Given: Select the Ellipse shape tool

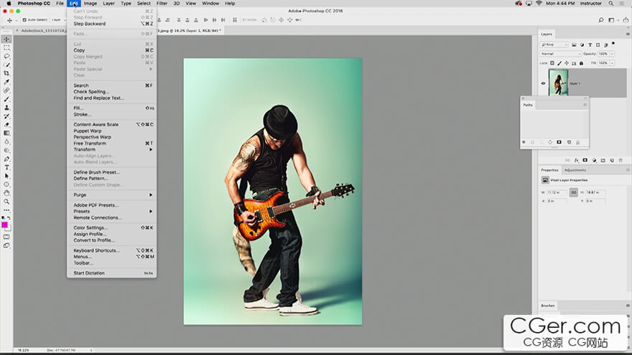Looking at the screenshot, I should pyautogui.click(x=6, y=184).
